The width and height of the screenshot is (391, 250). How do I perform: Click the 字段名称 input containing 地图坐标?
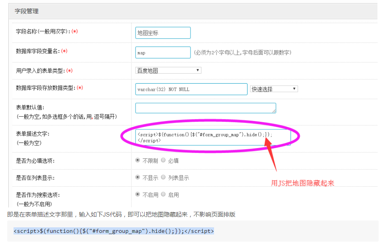pyautogui.click(x=163, y=33)
